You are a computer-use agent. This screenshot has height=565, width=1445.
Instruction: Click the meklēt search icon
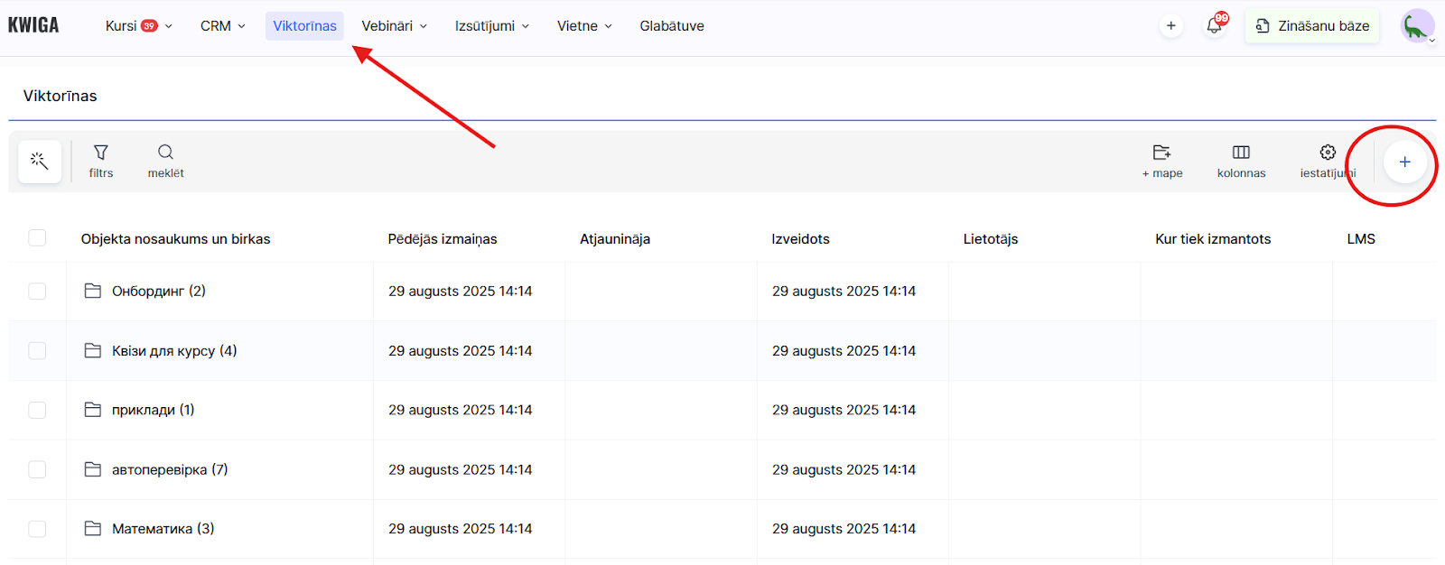click(165, 161)
